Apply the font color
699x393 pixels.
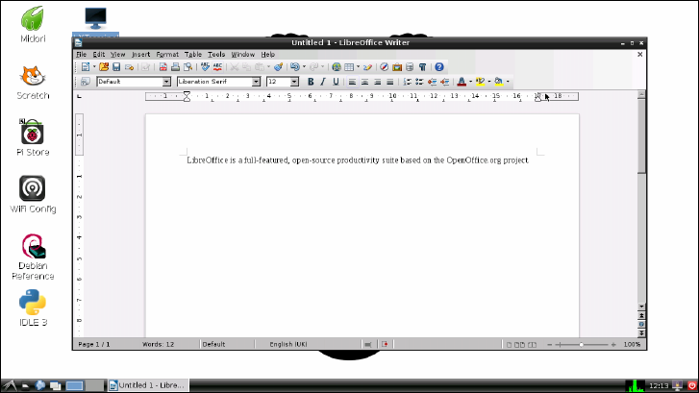point(462,82)
